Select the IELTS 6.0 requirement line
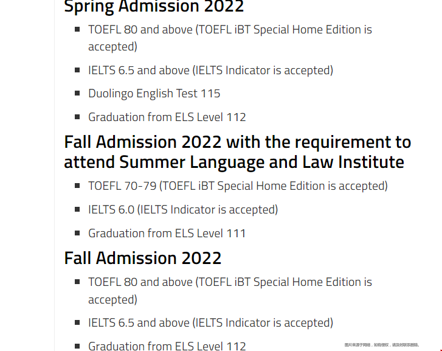Viewport: 442px width, 351px height. [183, 210]
